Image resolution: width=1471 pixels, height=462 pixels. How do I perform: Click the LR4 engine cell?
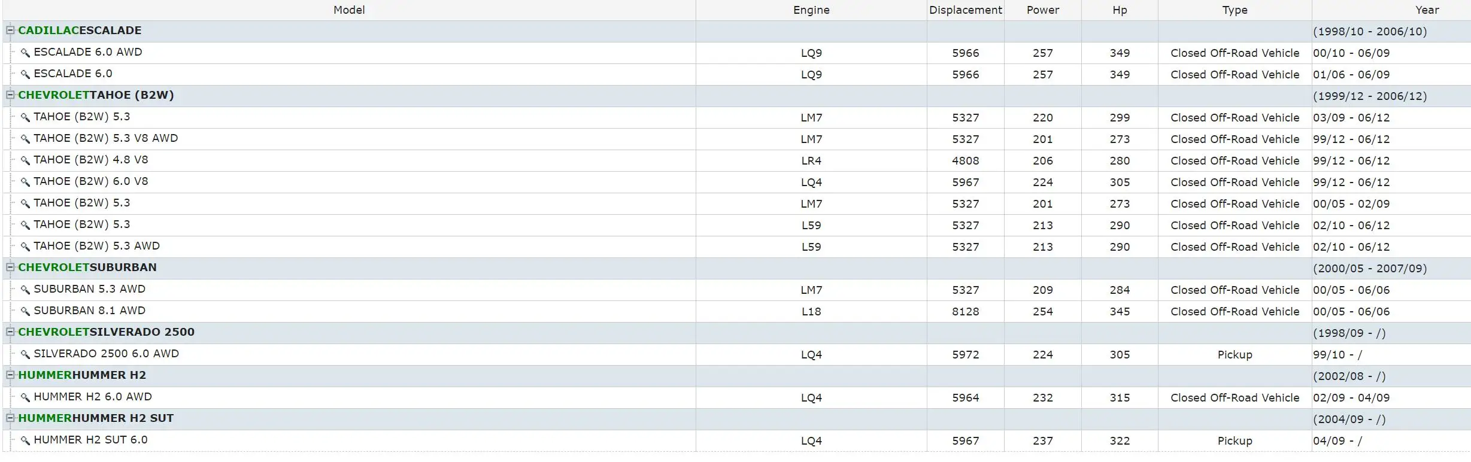point(811,161)
